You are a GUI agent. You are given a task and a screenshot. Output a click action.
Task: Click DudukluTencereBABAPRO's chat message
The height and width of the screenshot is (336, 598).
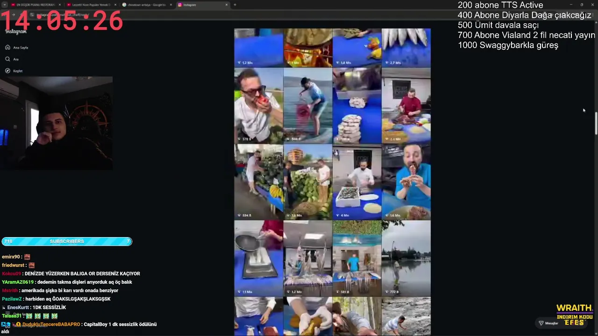pyautogui.click(x=79, y=327)
